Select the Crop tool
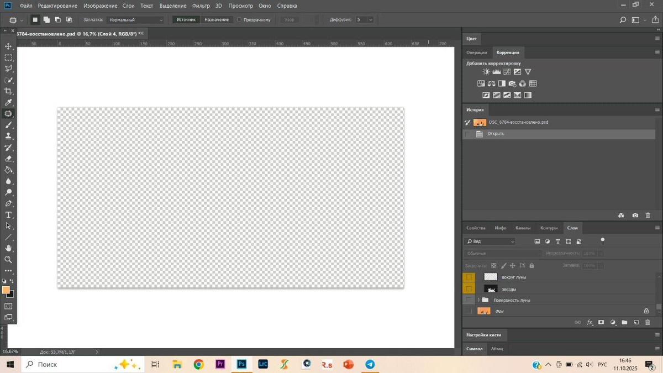This screenshot has height=373, width=663. click(8, 91)
